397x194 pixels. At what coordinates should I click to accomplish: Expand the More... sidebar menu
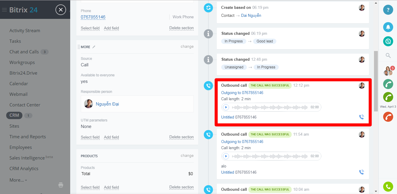pos(18,180)
